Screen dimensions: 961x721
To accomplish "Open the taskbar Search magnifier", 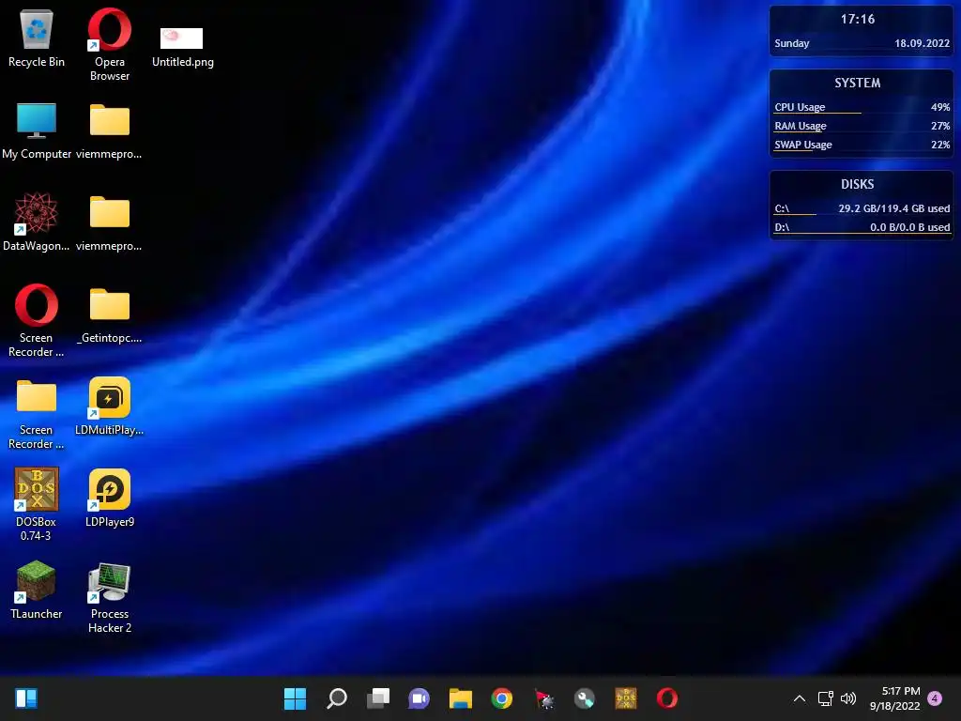I will coord(337,698).
